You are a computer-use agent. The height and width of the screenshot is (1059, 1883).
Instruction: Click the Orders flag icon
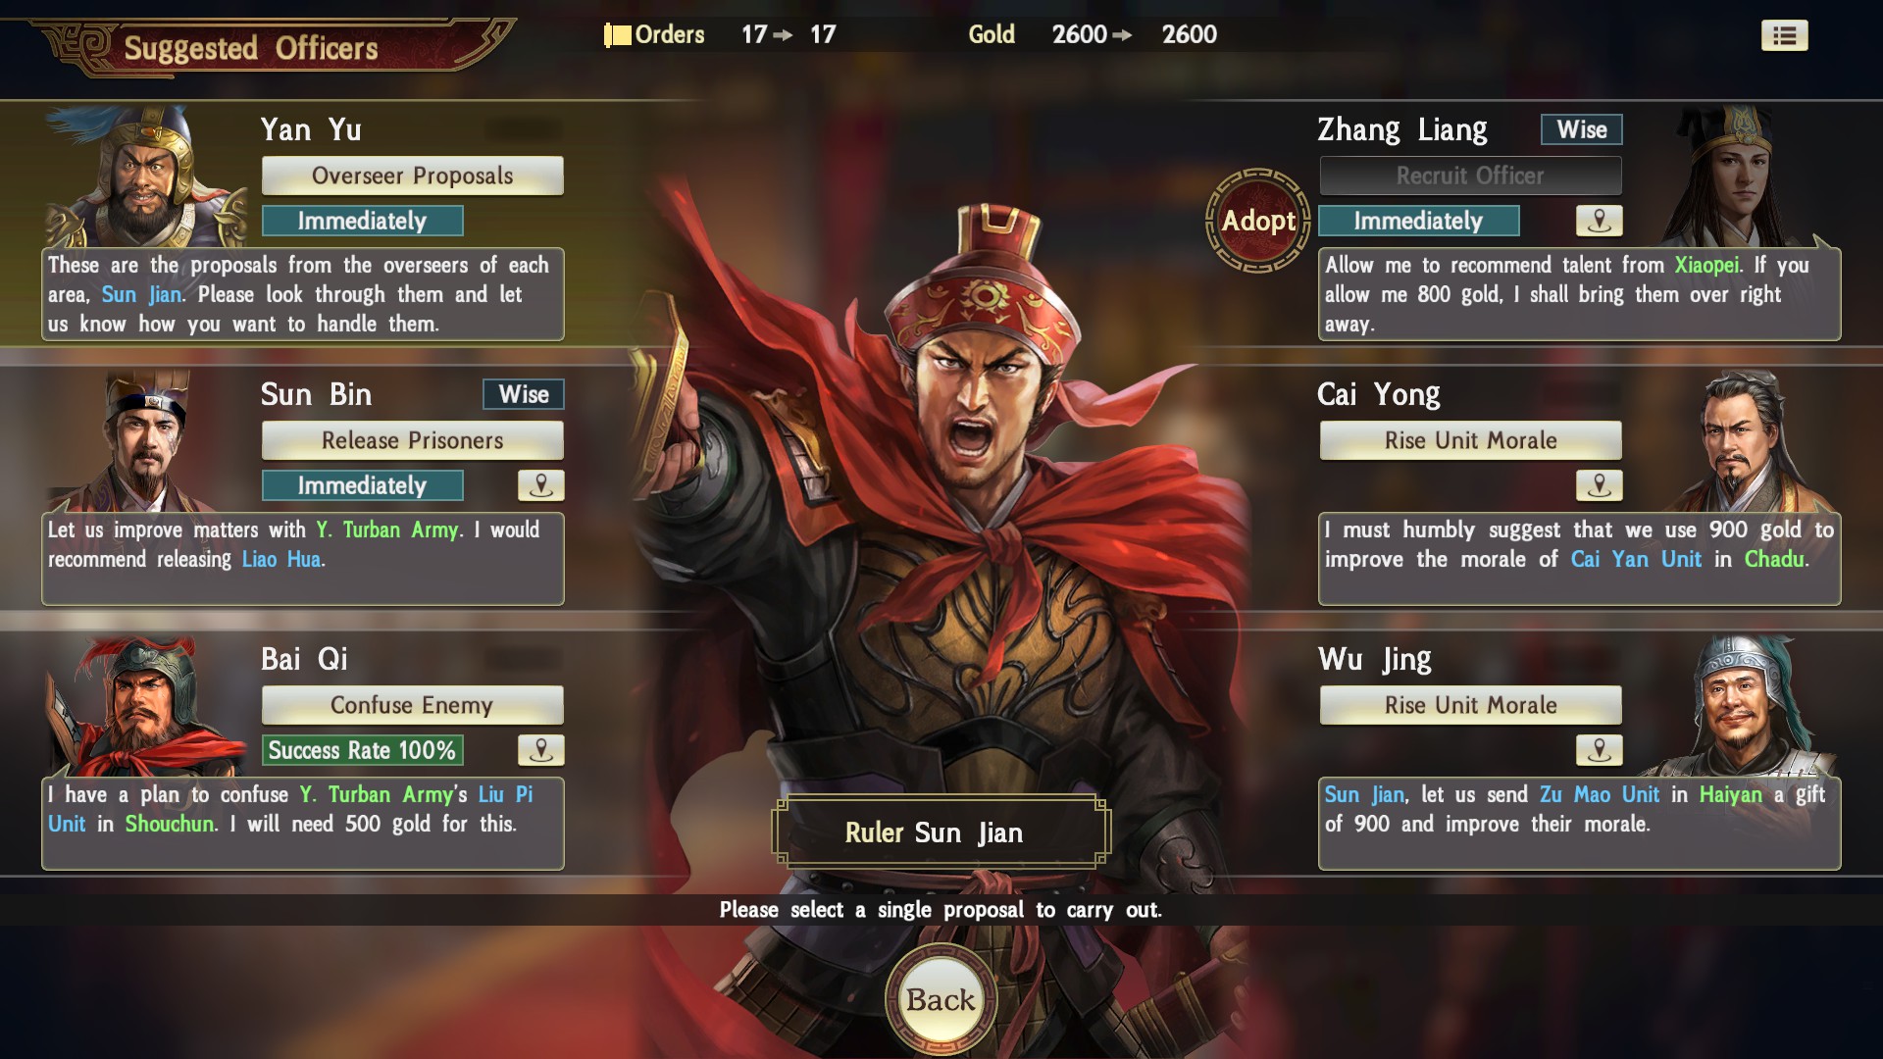617,35
